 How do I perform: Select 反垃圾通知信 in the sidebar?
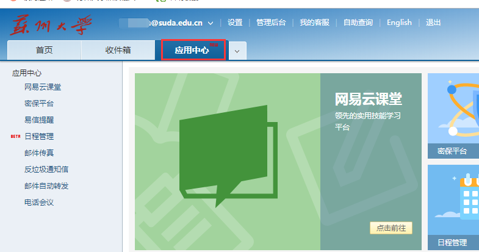(46, 170)
